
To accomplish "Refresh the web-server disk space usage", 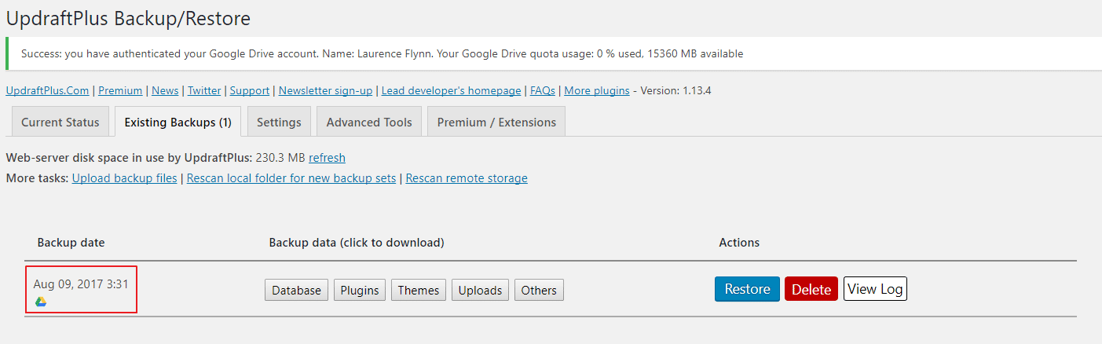I will tap(327, 158).
